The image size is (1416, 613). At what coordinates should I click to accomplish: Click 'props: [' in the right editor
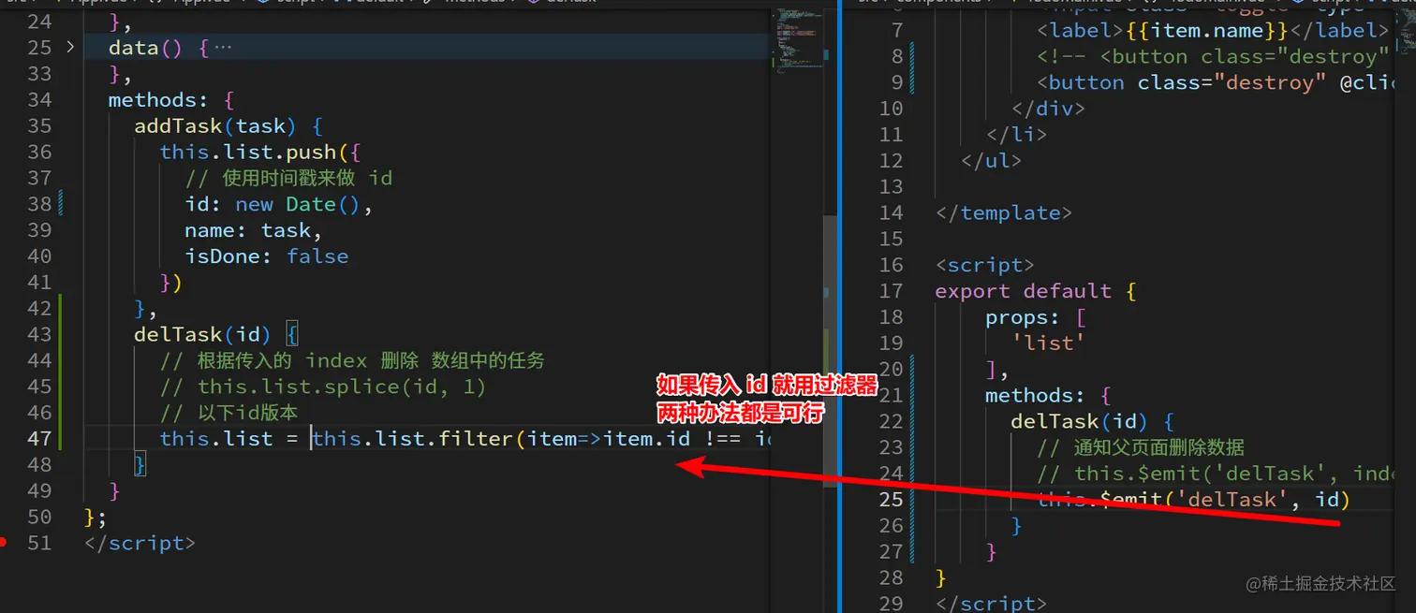point(1035,317)
